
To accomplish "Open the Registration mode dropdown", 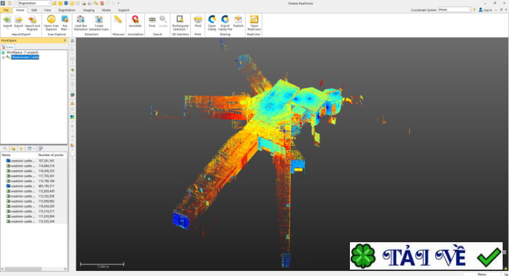I will [49, 3].
